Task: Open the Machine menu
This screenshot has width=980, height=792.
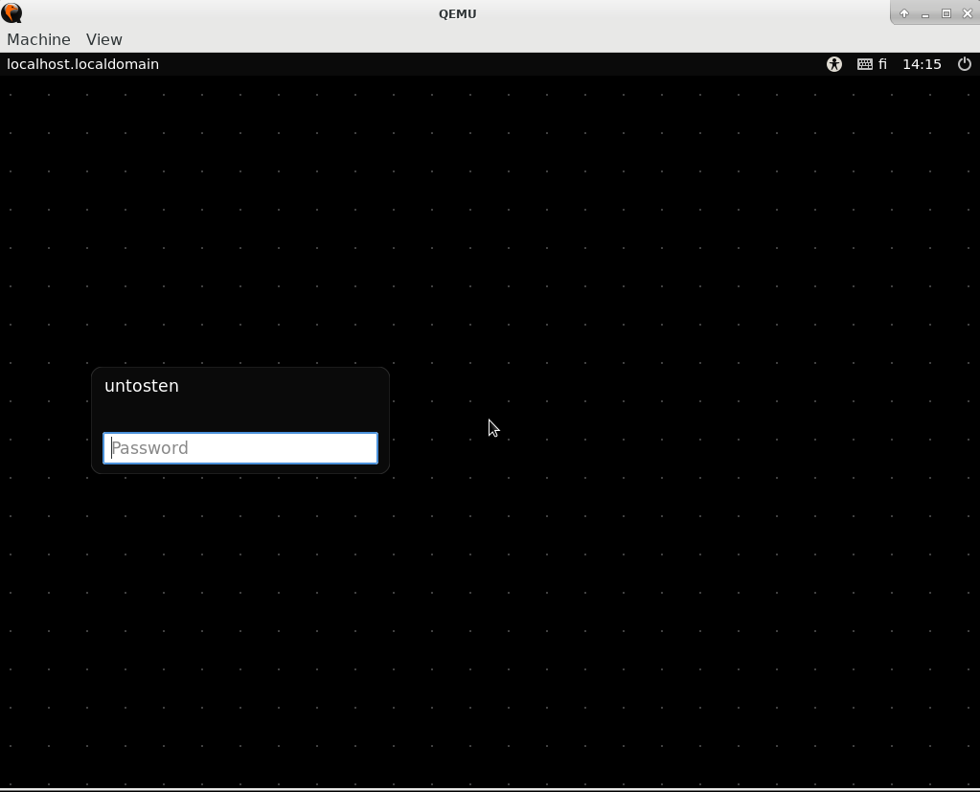Action: coord(38,39)
